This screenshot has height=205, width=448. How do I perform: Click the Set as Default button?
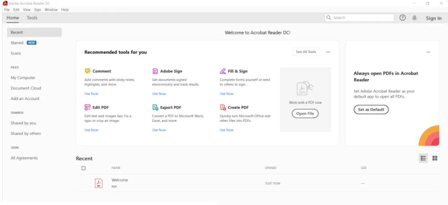[x=371, y=109]
